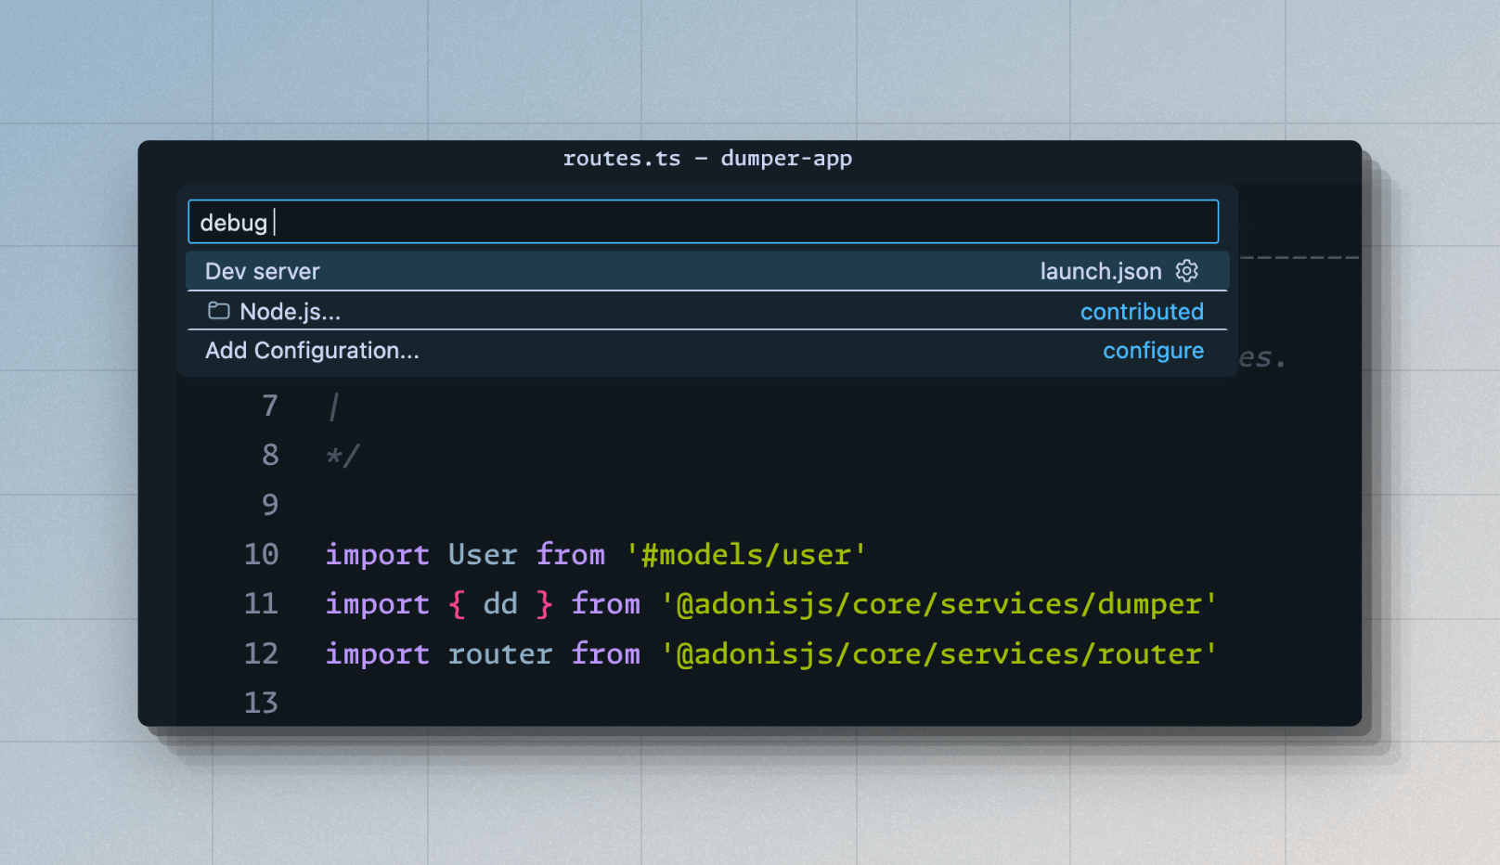Click line number 10 in the gutter

click(x=261, y=554)
